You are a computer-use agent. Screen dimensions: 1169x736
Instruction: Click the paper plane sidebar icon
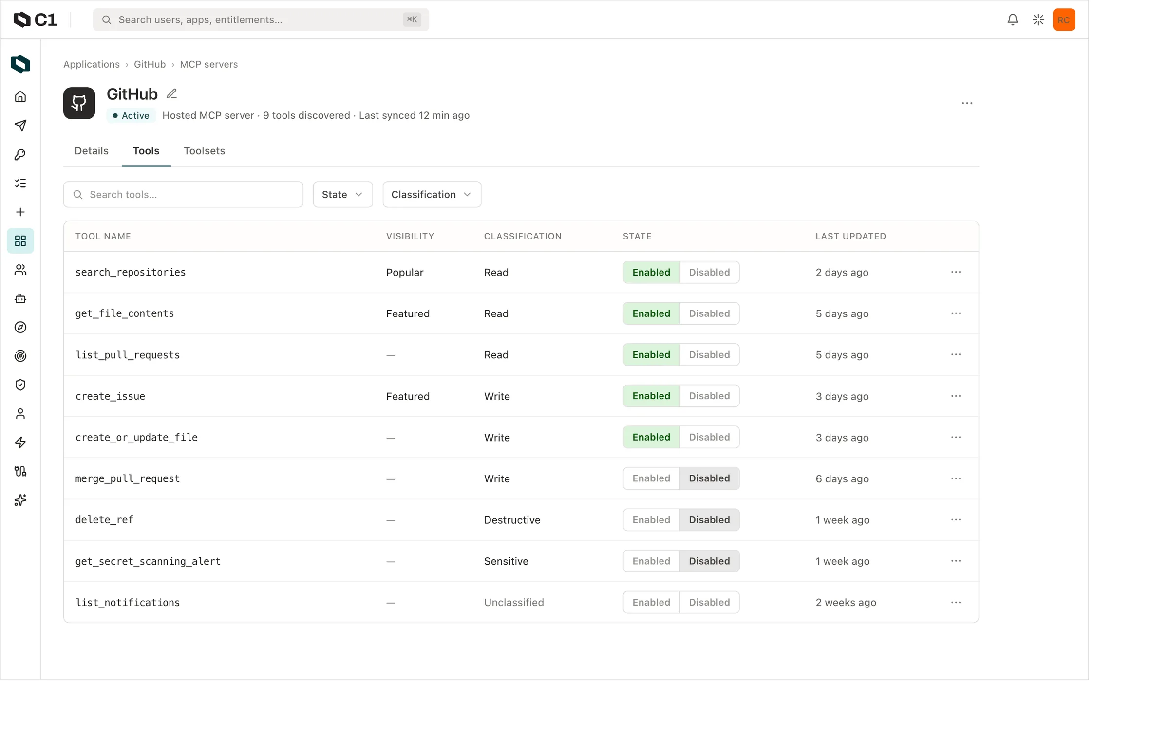tap(20, 126)
